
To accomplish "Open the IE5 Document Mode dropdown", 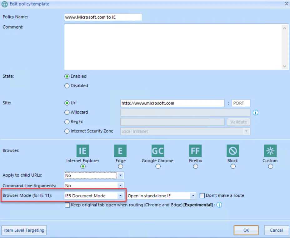I will (x=120, y=195).
